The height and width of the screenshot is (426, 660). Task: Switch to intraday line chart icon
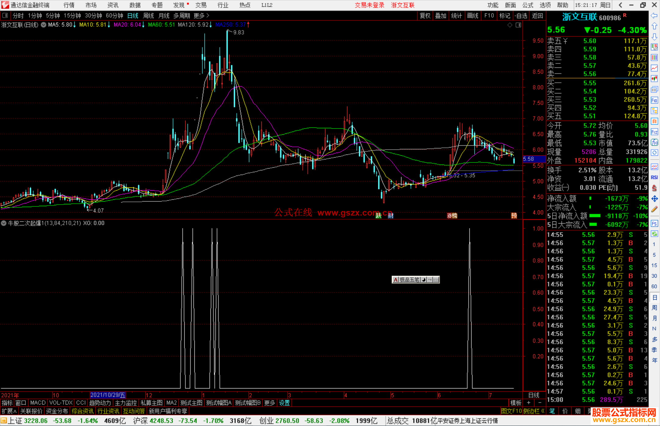tap(654, 68)
